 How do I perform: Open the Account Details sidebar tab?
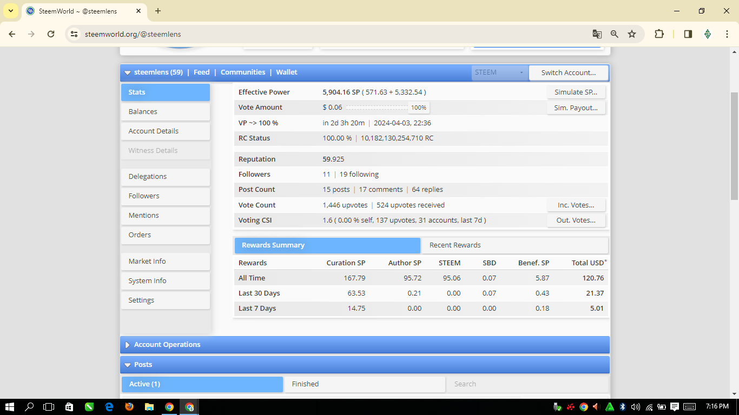pos(166,131)
